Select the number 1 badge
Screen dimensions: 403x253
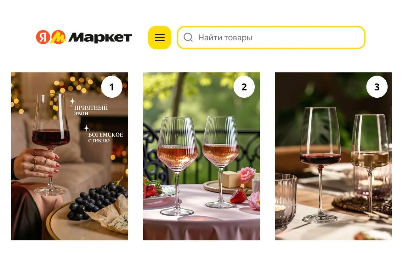coord(112,87)
